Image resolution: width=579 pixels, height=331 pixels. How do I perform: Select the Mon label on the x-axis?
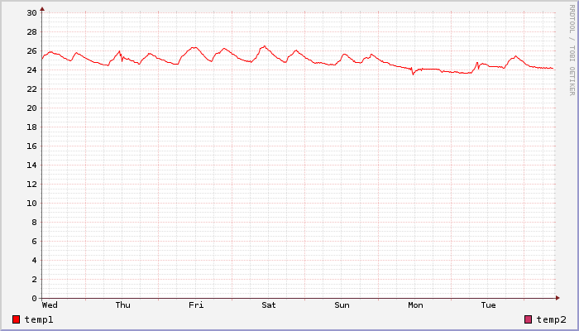(x=415, y=305)
